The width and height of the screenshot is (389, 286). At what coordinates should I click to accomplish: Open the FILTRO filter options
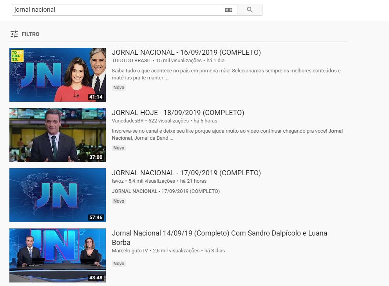pos(25,34)
